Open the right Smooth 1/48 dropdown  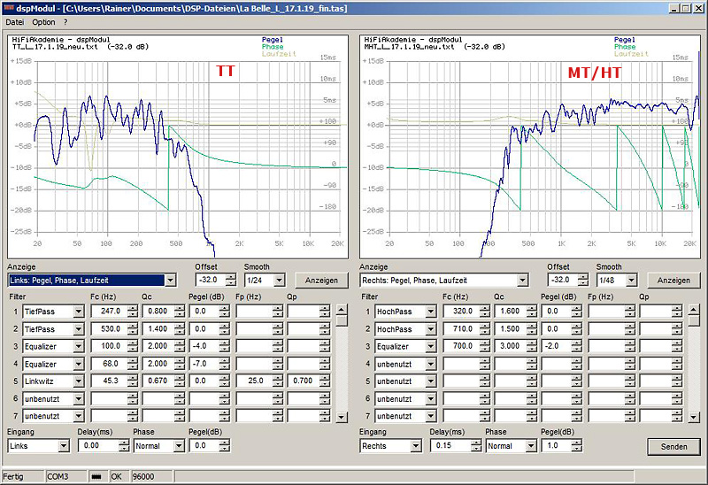(x=633, y=281)
